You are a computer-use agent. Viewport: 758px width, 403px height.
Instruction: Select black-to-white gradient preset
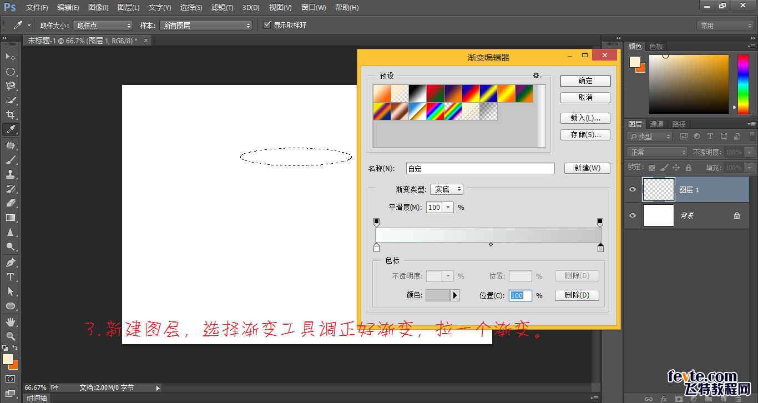coord(417,93)
